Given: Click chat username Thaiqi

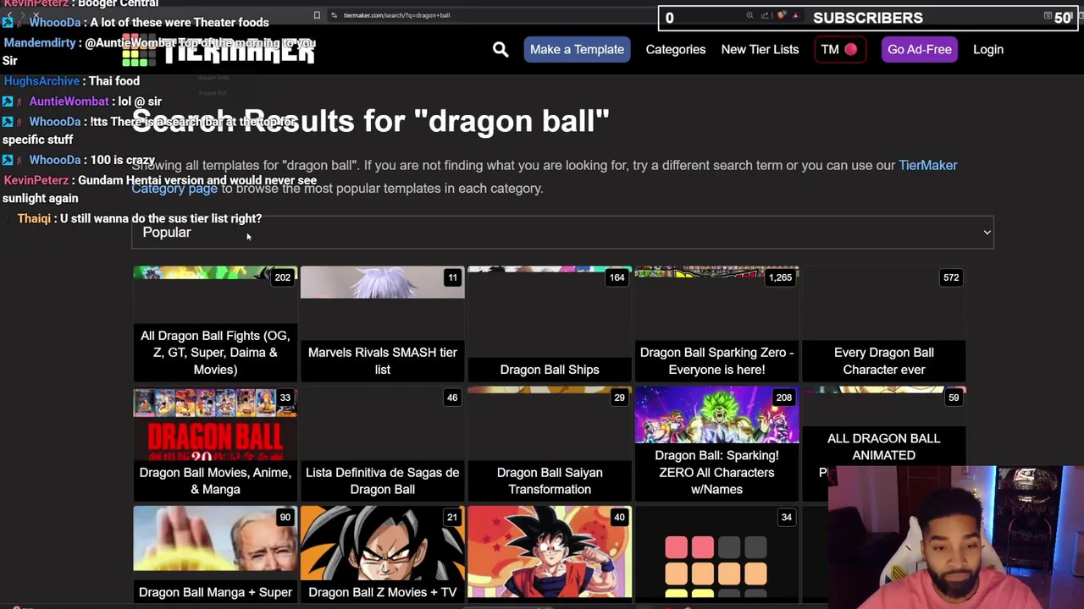Looking at the screenshot, I should 34,218.
